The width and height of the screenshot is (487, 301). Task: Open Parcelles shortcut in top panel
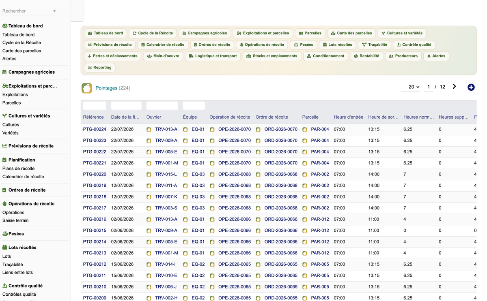310,33
